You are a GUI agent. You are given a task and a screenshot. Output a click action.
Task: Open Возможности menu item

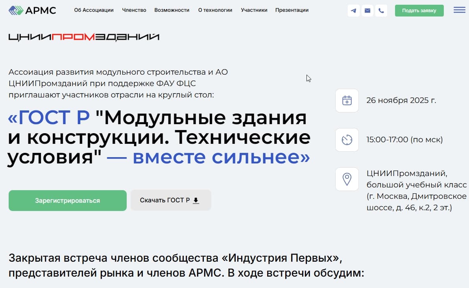tap(172, 10)
